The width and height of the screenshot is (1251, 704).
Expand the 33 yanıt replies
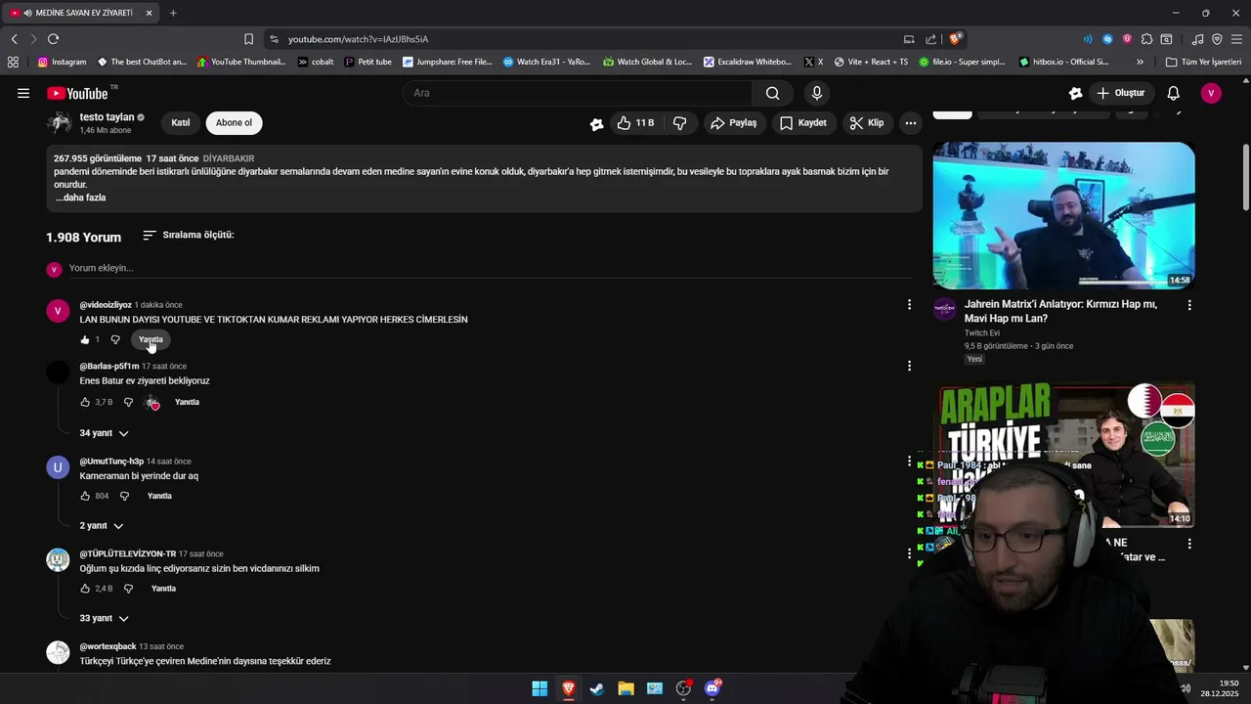coord(104,619)
